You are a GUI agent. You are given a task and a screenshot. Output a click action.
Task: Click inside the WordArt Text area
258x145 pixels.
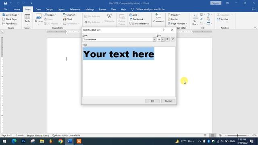129,72
